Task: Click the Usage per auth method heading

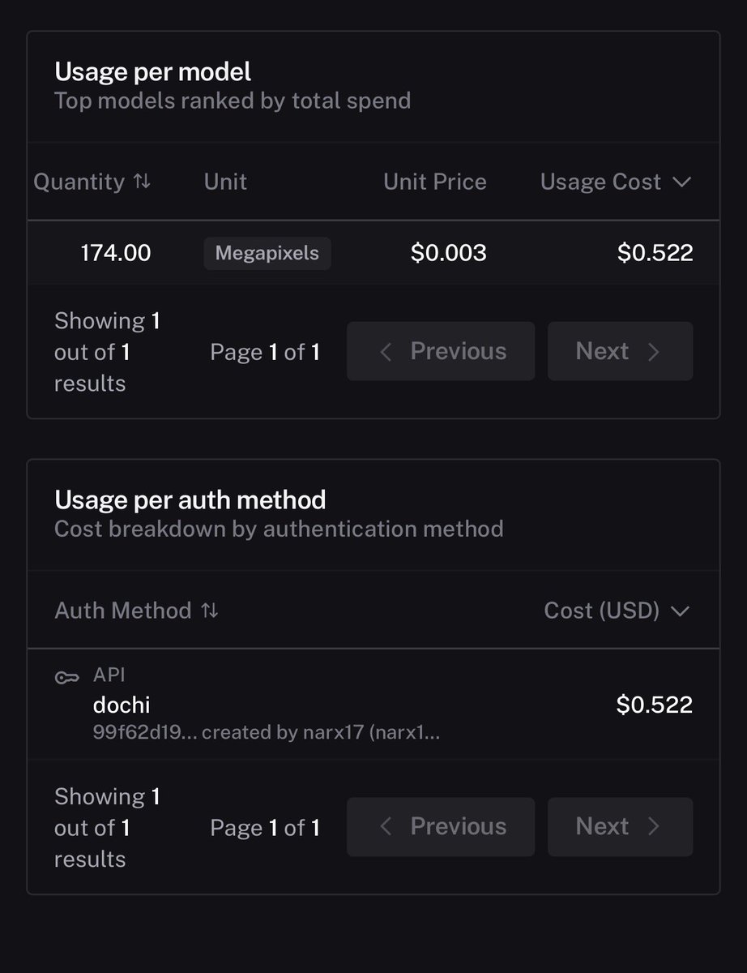Action: click(x=190, y=499)
